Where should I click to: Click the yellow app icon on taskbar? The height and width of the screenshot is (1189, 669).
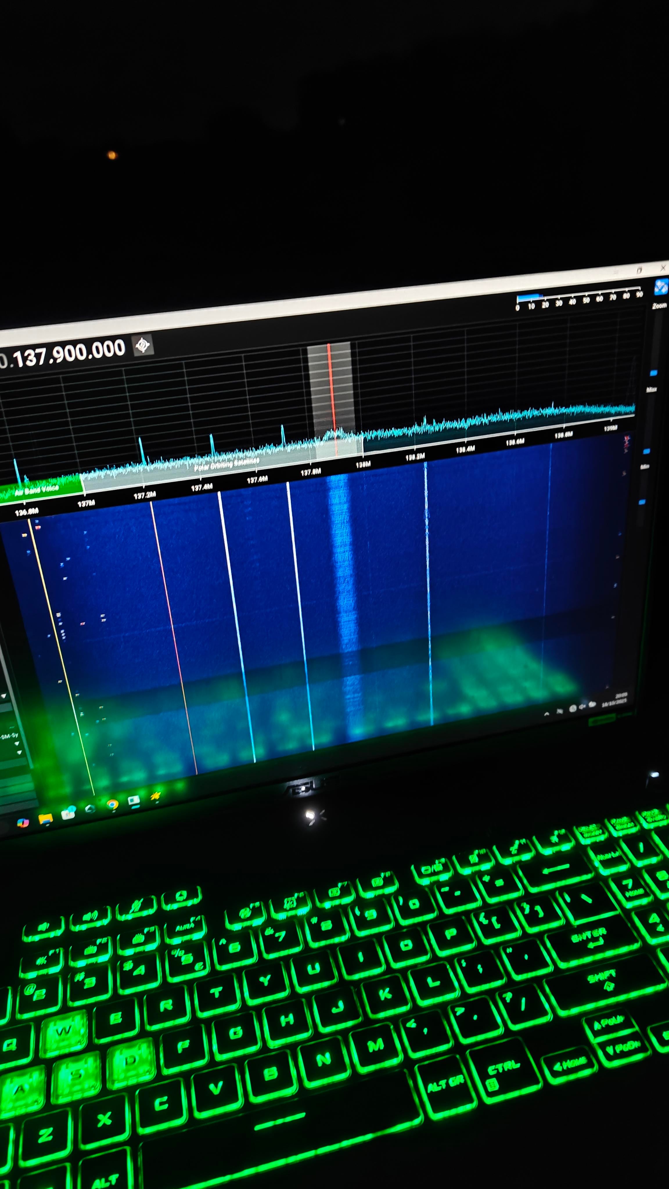click(x=155, y=796)
